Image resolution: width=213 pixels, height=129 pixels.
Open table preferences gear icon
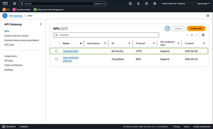(203, 35)
